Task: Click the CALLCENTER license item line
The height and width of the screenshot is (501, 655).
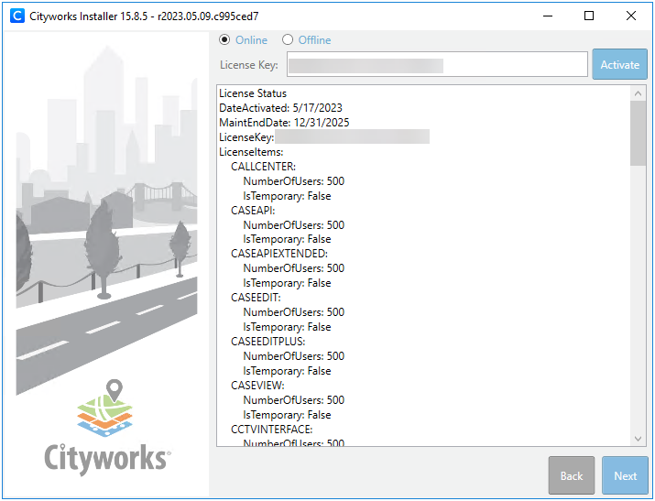Action: tap(263, 167)
